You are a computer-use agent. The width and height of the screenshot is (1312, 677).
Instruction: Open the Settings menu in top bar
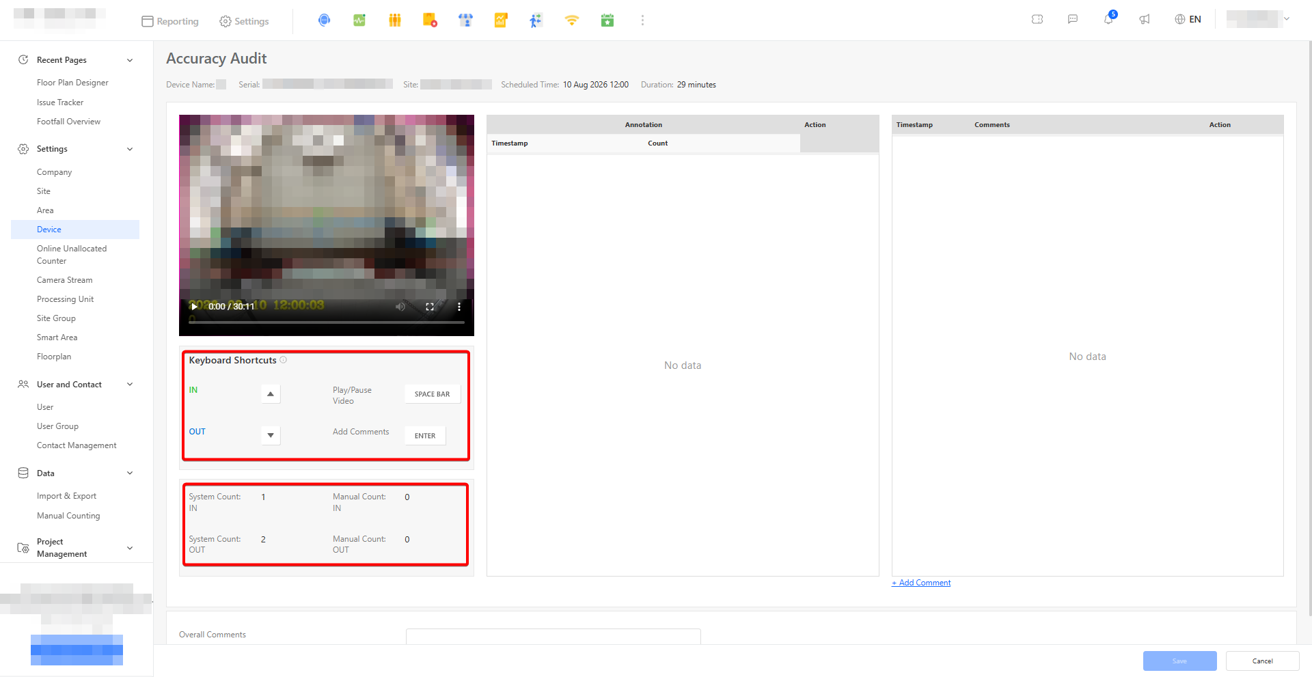[244, 21]
